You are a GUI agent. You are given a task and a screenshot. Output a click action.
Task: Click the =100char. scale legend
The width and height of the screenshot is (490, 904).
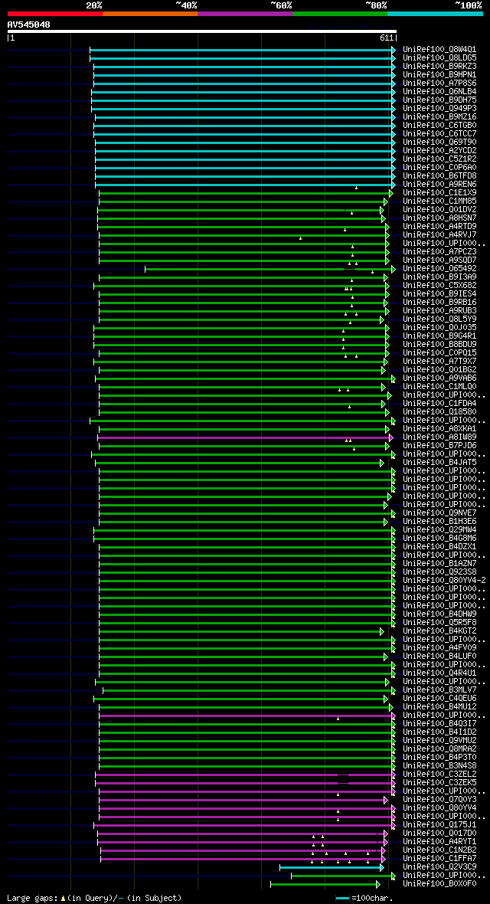(x=364, y=898)
